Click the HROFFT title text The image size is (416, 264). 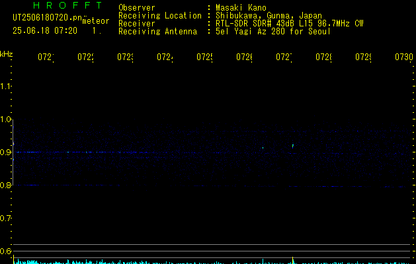coord(67,5)
